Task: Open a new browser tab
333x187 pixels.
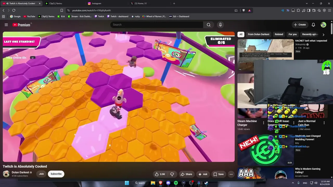Action: [x=174, y=3]
